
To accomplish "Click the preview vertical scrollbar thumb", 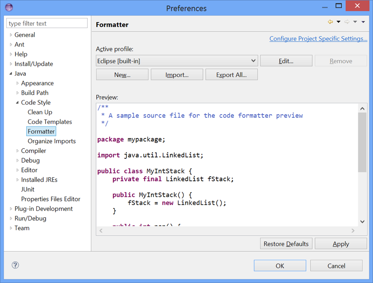I will pyautogui.click(x=362, y=142).
